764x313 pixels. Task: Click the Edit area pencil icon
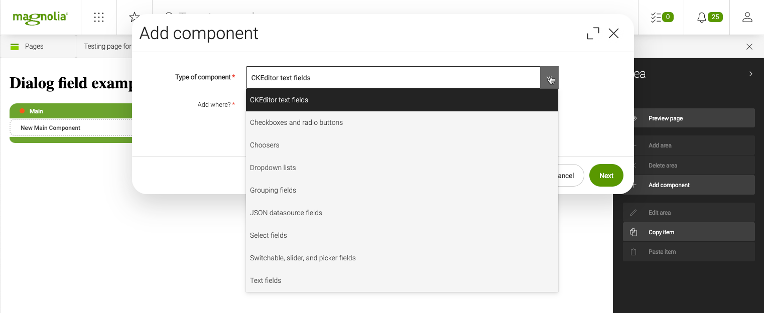(x=633, y=213)
